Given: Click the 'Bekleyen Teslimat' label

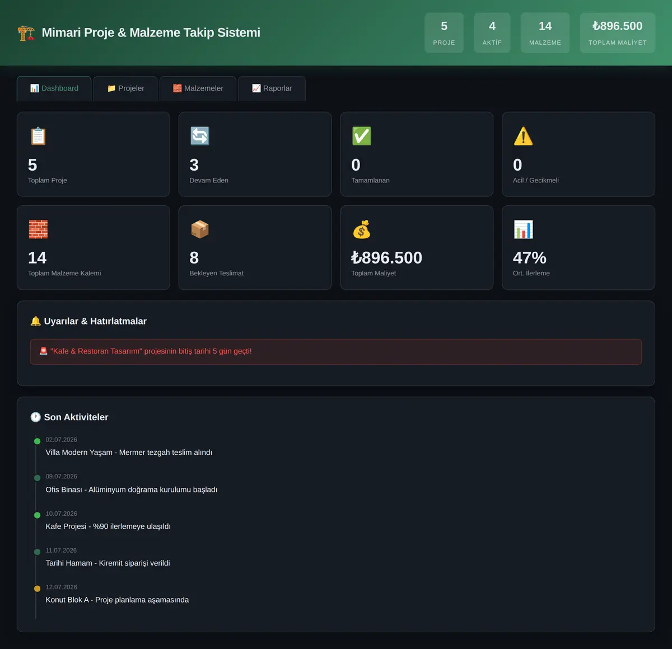Looking at the screenshot, I should pyautogui.click(x=217, y=274).
